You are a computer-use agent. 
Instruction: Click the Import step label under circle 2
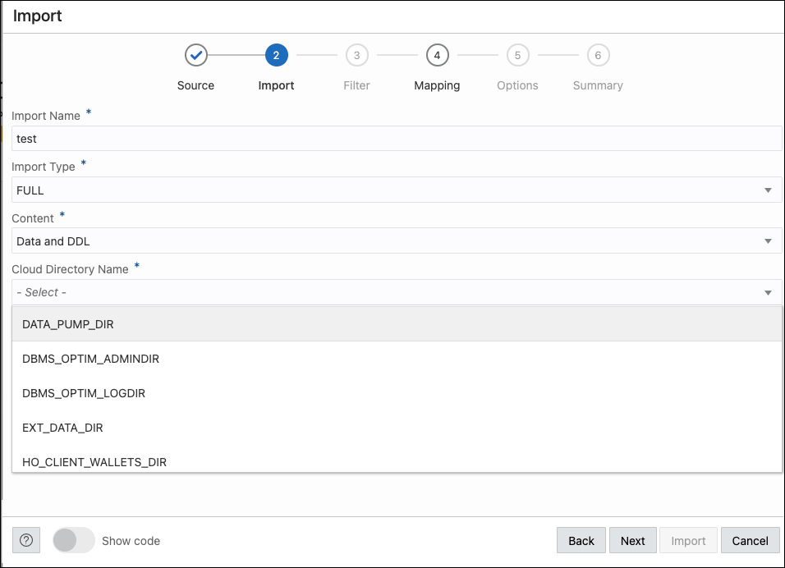277,85
